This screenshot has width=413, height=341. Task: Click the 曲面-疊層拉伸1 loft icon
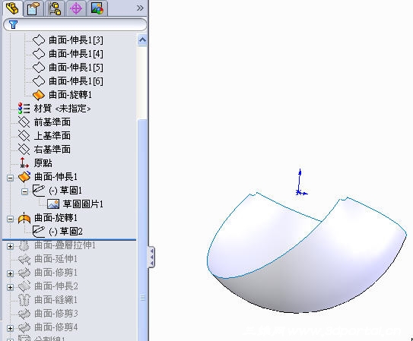point(24,245)
